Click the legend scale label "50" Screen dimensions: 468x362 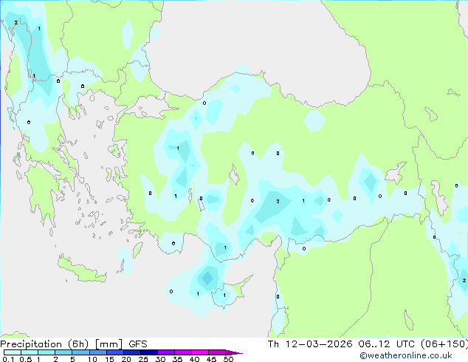(x=228, y=359)
